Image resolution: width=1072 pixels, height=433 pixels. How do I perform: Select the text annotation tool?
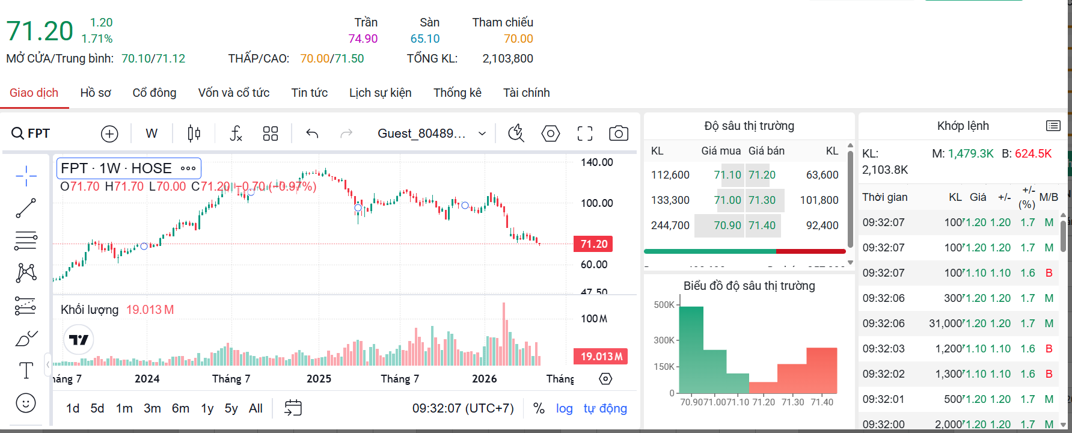coord(26,370)
